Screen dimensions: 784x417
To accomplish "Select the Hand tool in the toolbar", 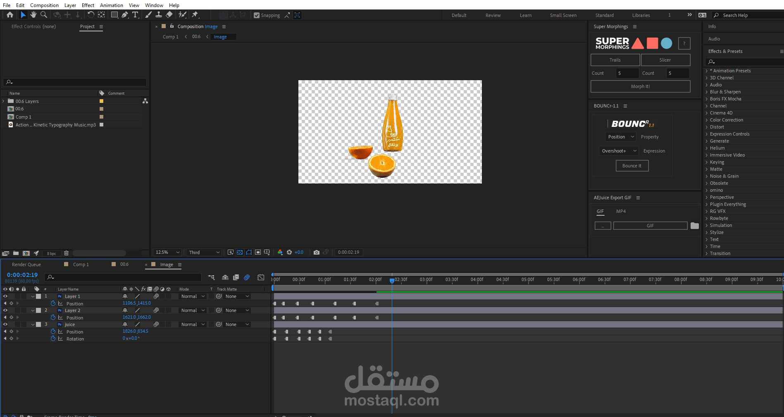I will tap(33, 15).
